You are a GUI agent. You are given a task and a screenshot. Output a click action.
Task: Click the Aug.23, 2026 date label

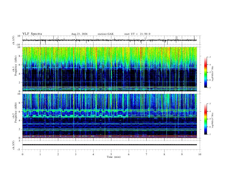(x=79, y=34)
